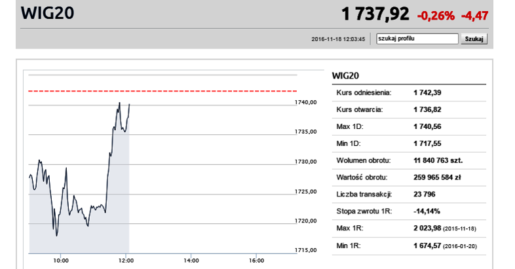Click the 1740,00 axis label

[306, 102]
